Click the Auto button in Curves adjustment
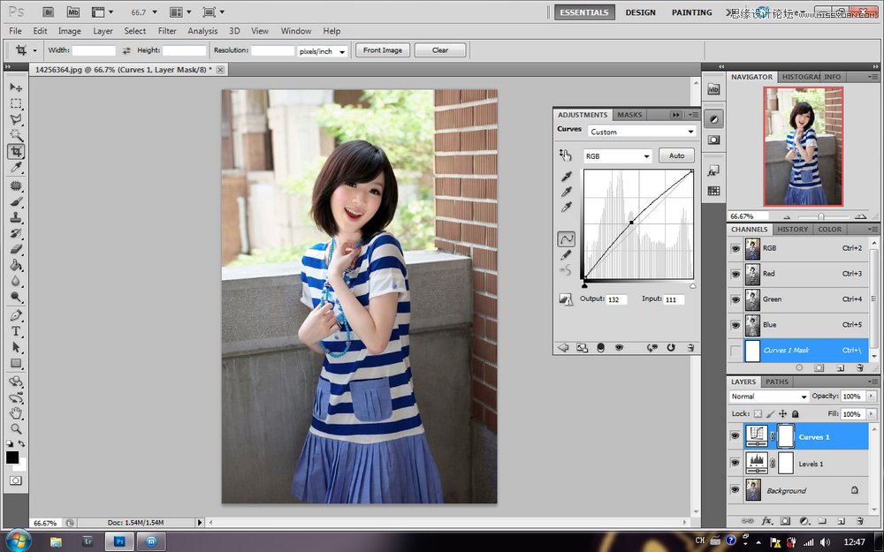 tap(676, 156)
